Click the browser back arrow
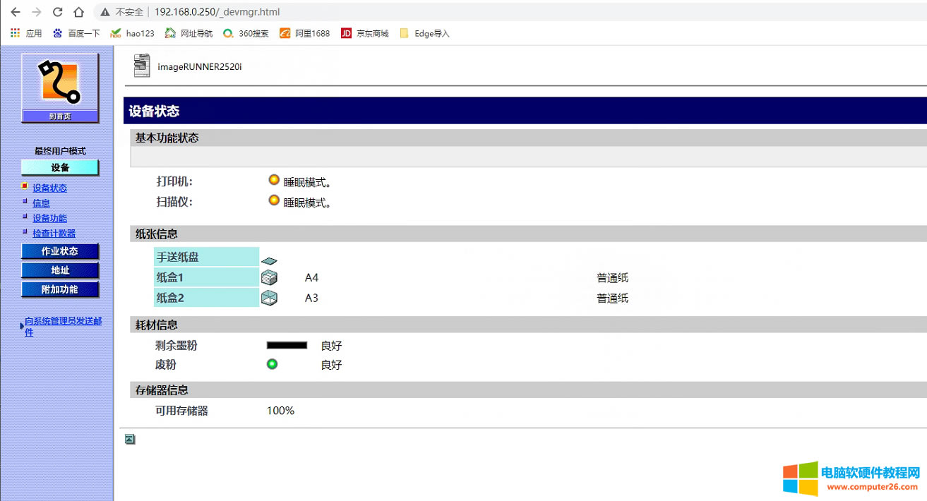The image size is (927, 501). pos(15,12)
